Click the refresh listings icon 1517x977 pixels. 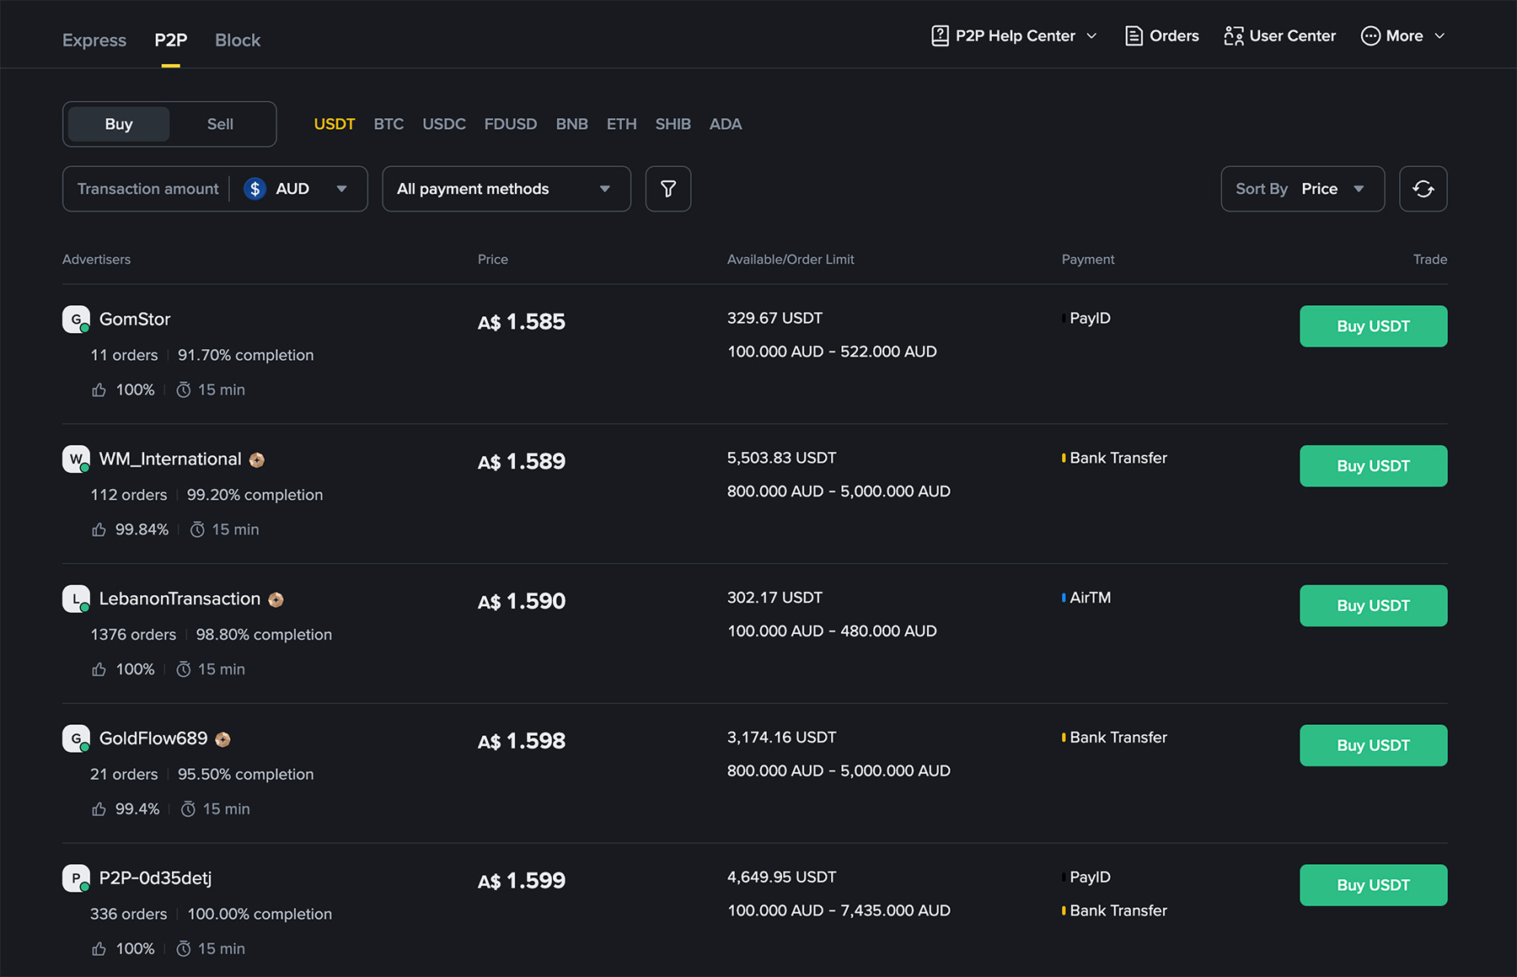(1423, 189)
